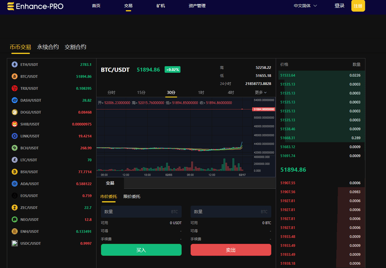Choose the 市价委托 order type
Image resolution: width=386 pixels, height=268 pixels.
[109, 197]
